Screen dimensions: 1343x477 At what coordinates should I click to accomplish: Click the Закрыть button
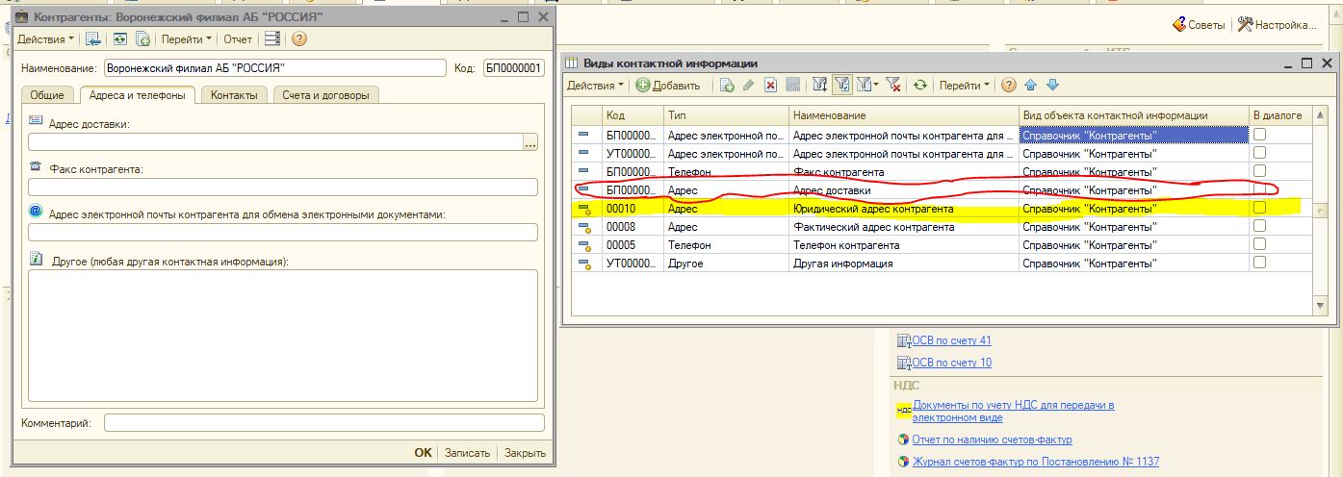pos(526,453)
